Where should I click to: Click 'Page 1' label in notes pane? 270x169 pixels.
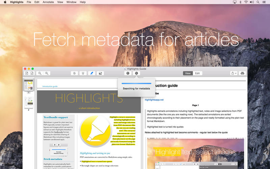(195, 105)
